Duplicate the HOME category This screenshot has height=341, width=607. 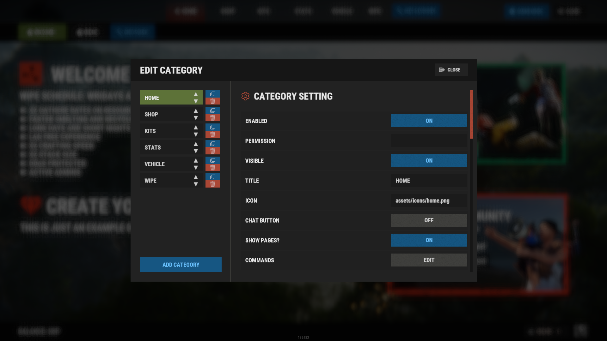pyautogui.click(x=212, y=94)
